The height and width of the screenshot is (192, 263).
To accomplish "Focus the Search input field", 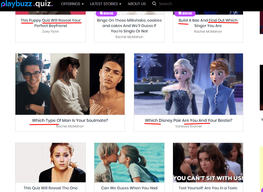I will [165, 4].
